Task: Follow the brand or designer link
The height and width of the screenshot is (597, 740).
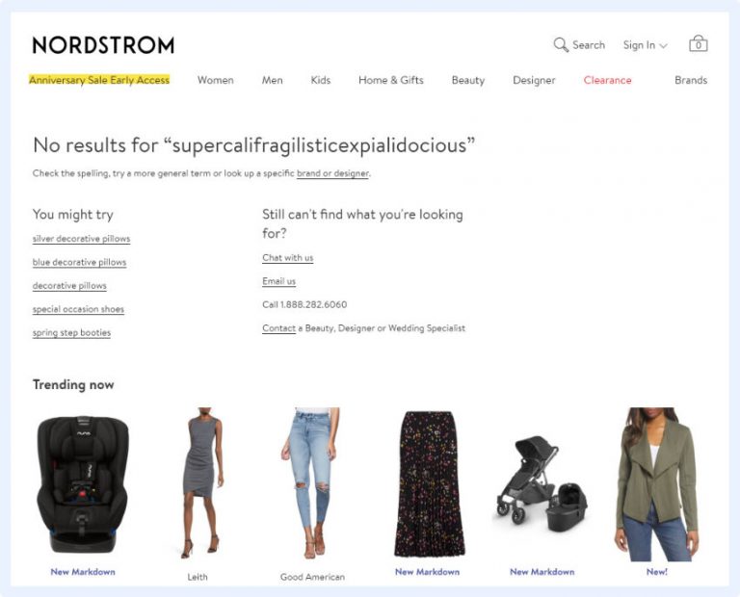Action: pos(332,173)
